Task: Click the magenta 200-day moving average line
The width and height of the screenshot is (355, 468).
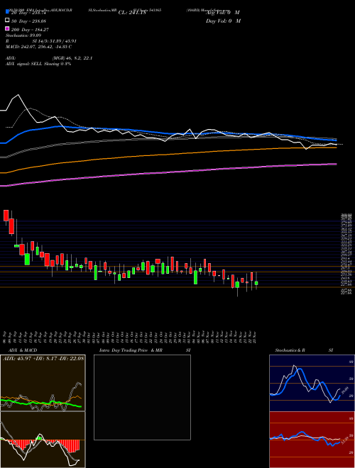Action: pyautogui.click(x=168, y=172)
